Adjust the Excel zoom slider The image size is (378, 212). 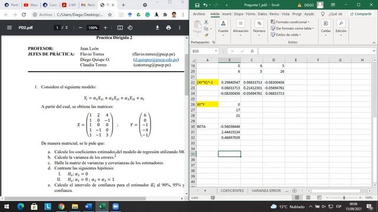pyautogui.click(x=344, y=198)
